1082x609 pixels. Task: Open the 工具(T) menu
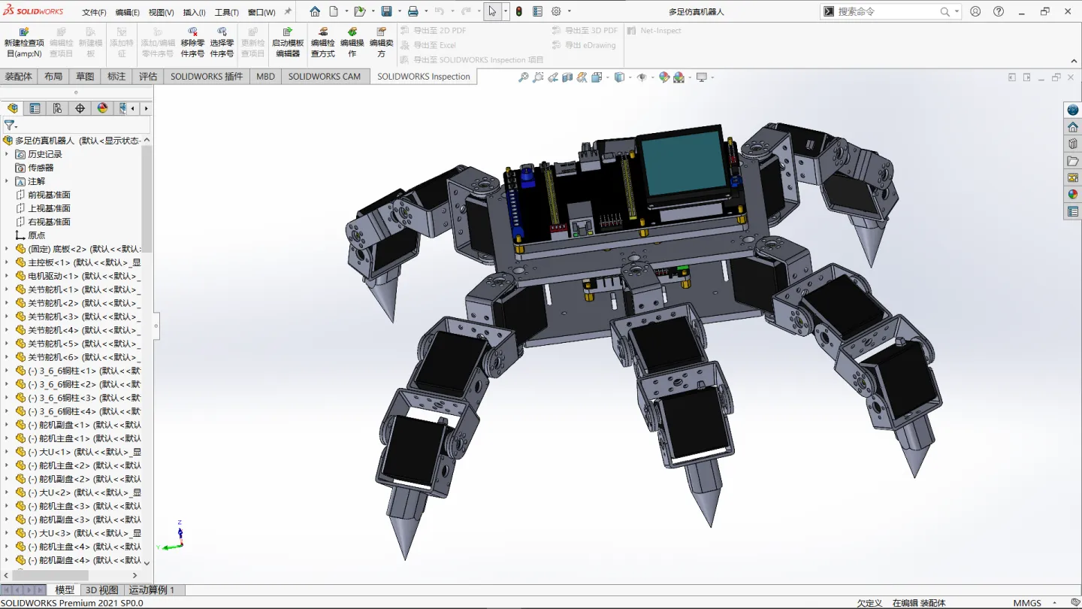tap(227, 12)
